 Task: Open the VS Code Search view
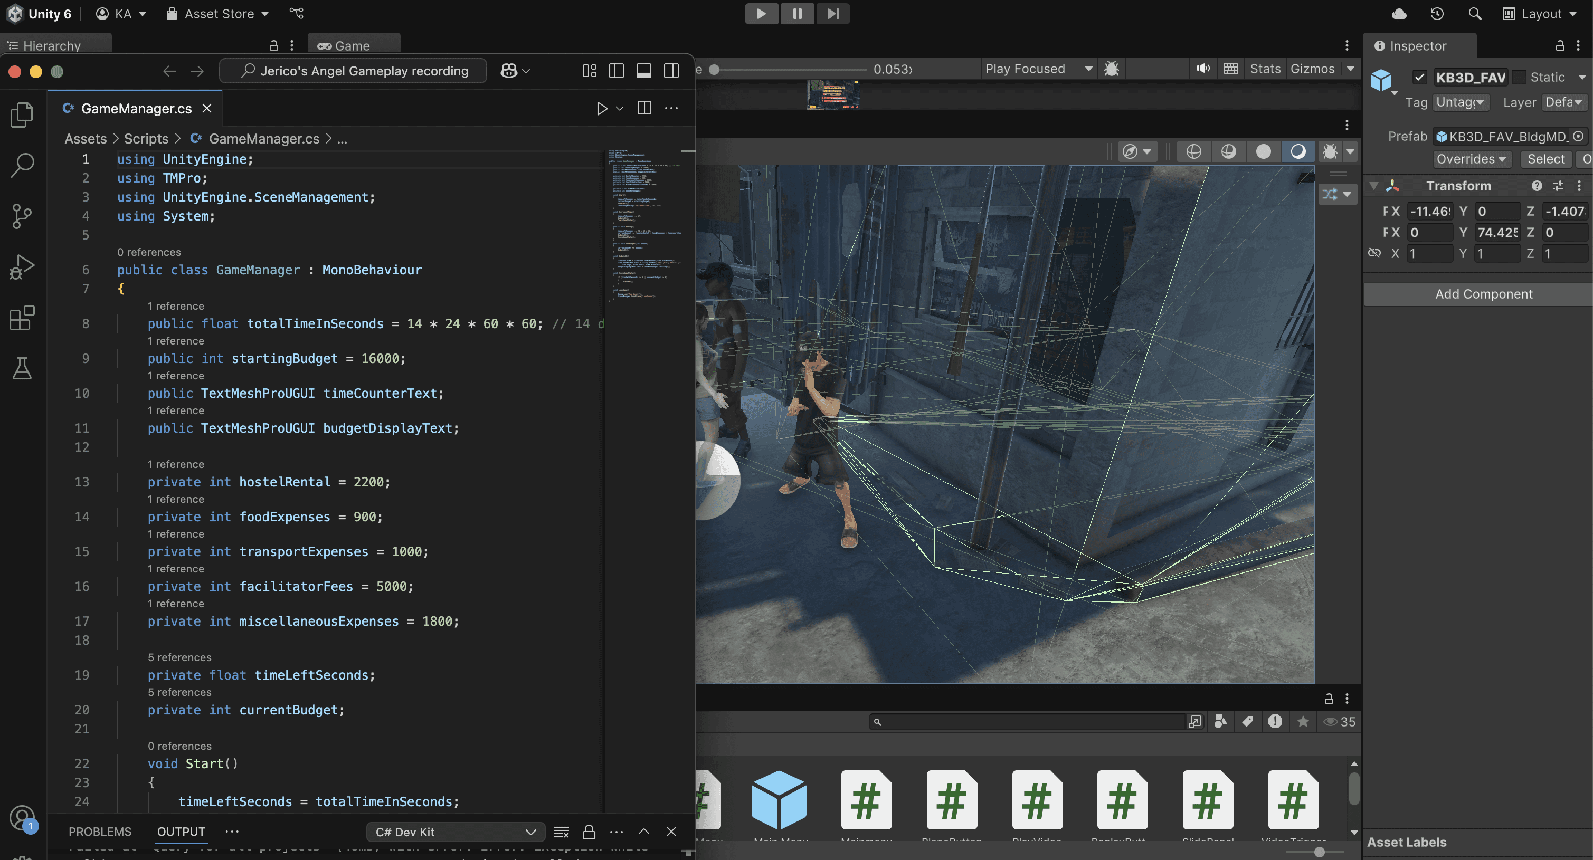[x=22, y=166]
